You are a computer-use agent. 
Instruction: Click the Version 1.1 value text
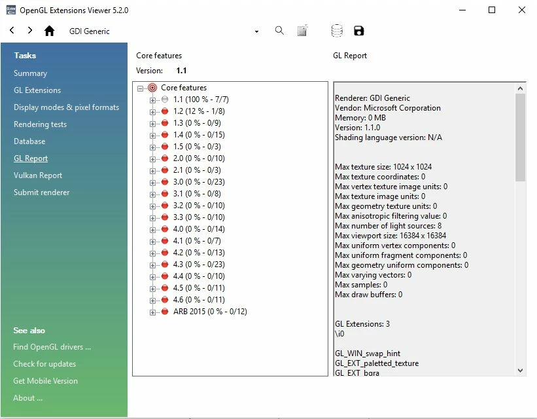point(181,71)
